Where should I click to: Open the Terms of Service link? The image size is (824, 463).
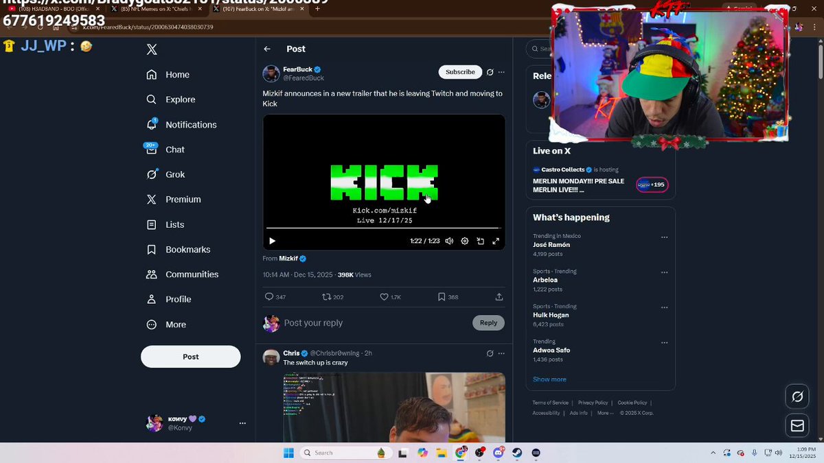click(x=550, y=403)
